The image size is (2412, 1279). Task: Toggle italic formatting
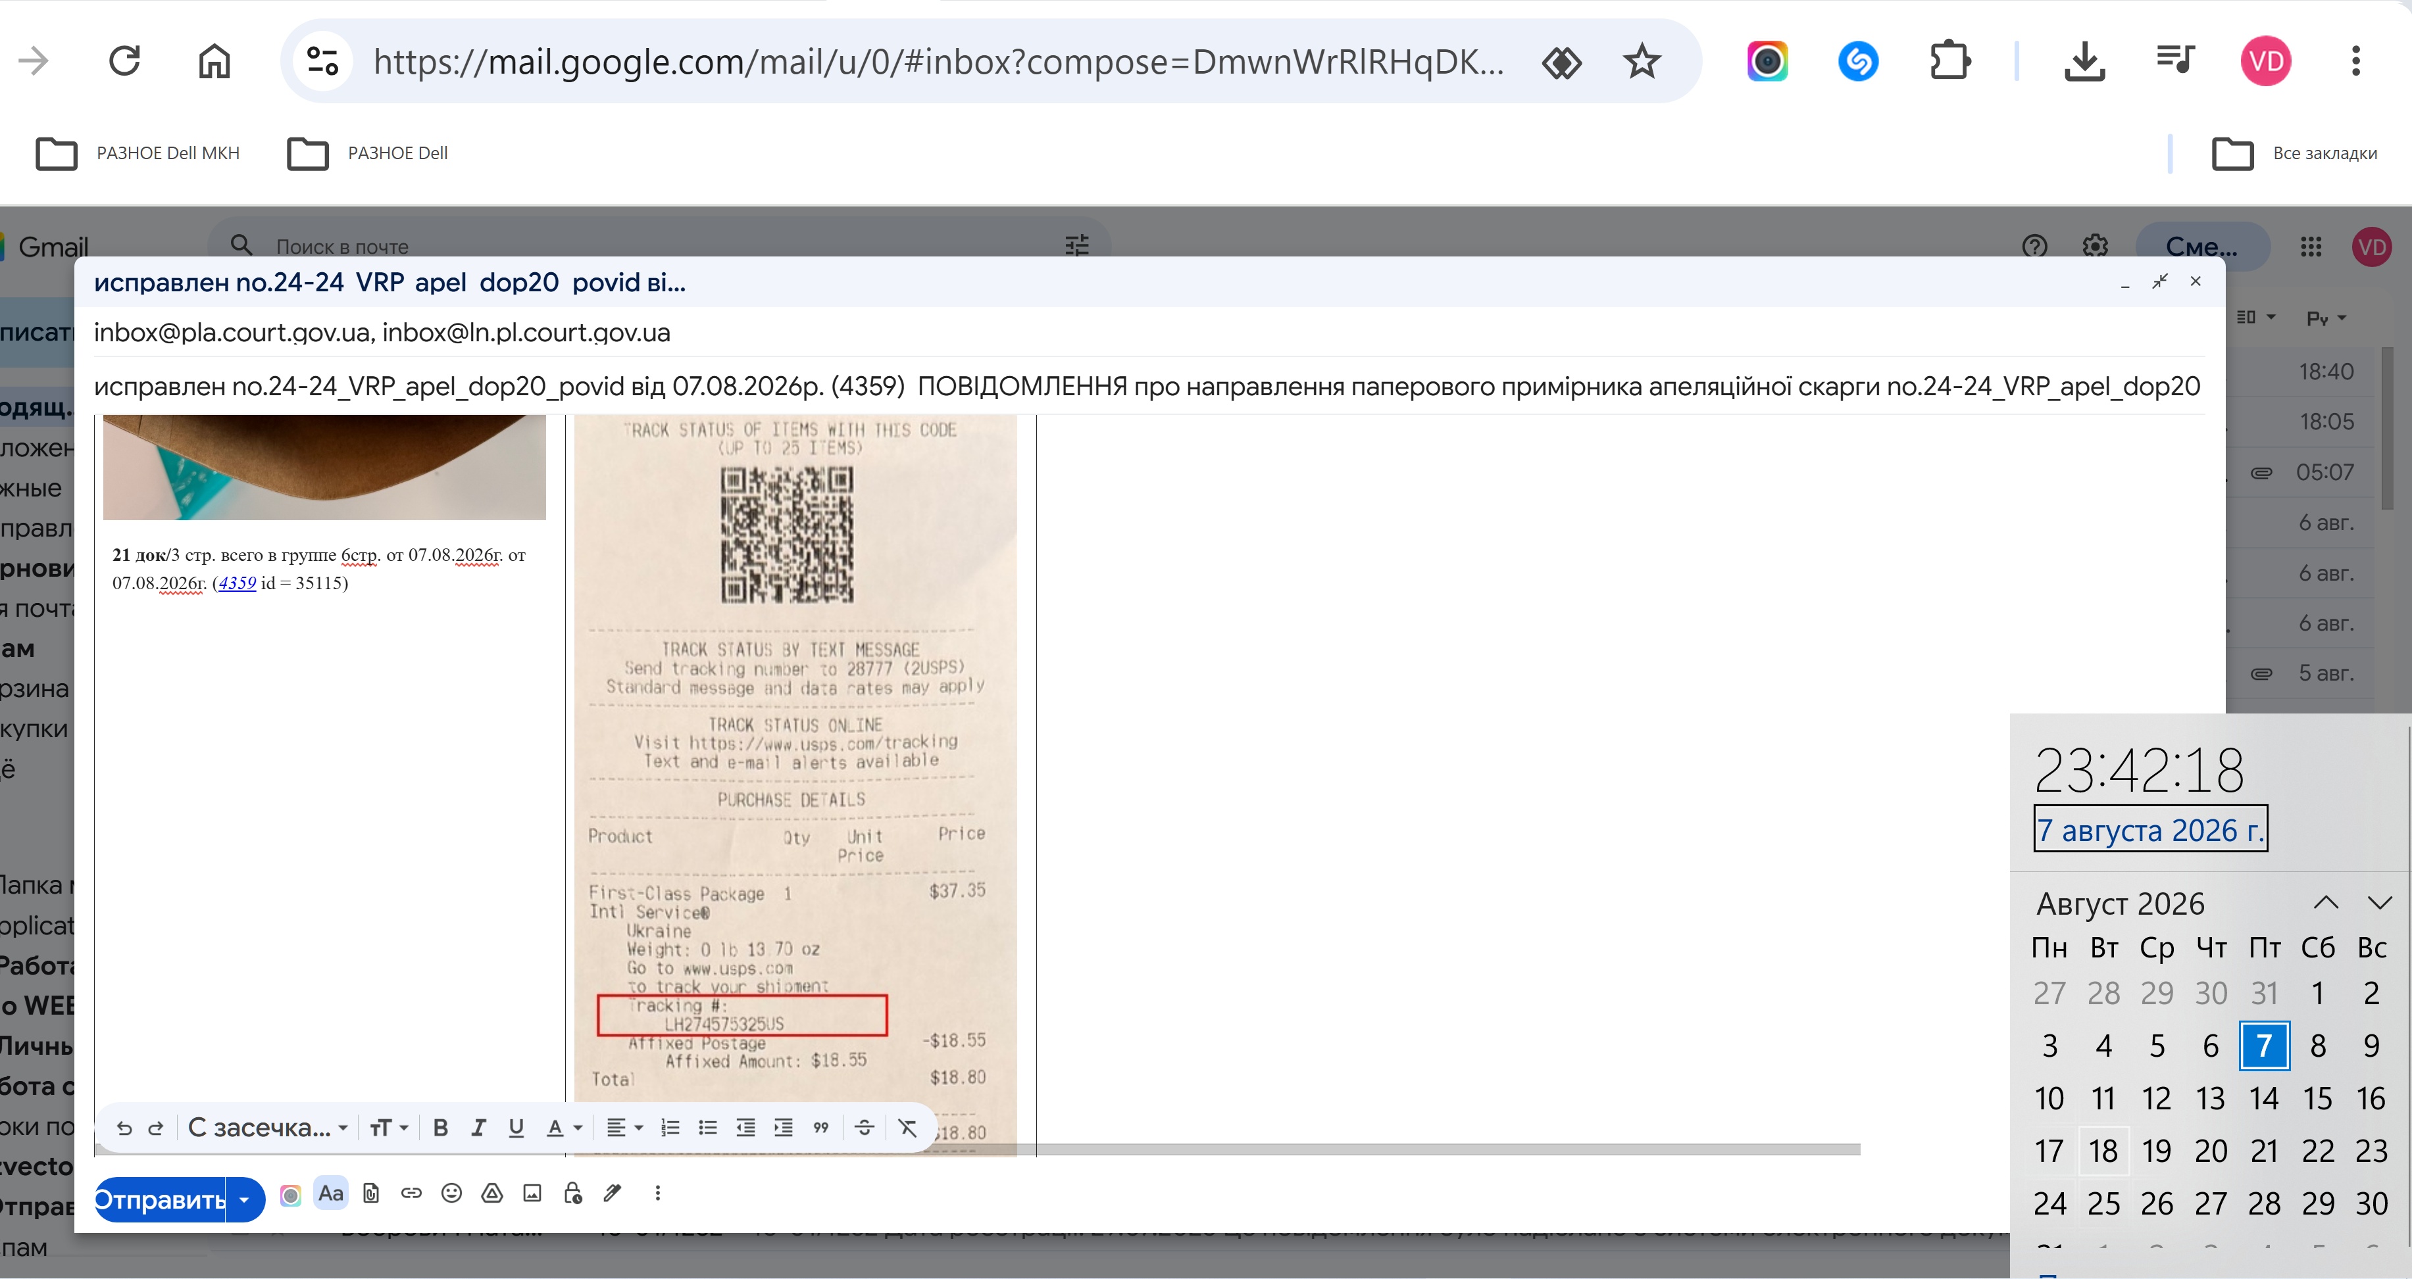(478, 1128)
